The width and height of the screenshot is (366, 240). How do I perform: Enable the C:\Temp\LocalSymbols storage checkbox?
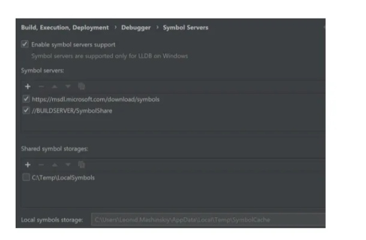click(x=25, y=178)
